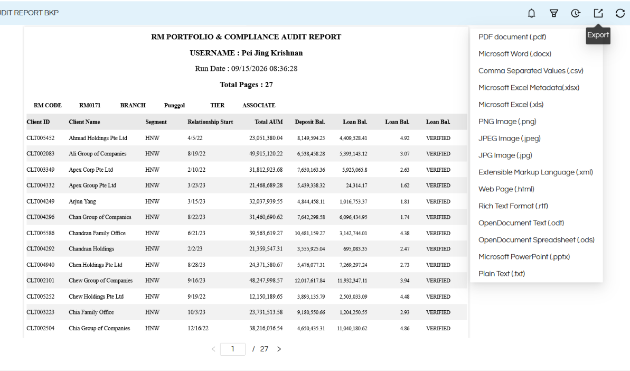Select OpenDocument Spreadsheet (.ods)
Image resolution: width=630 pixels, height=371 pixels.
tap(537, 239)
